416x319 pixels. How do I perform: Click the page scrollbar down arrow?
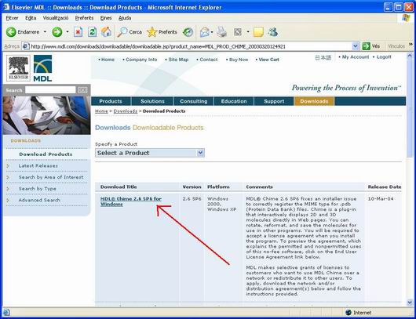click(x=410, y=303)
